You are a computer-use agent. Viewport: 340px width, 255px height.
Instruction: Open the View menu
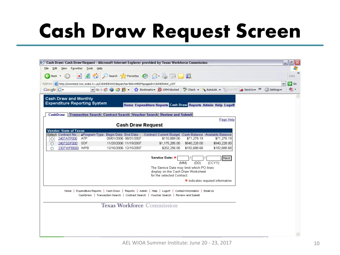[x=64, y=68]
